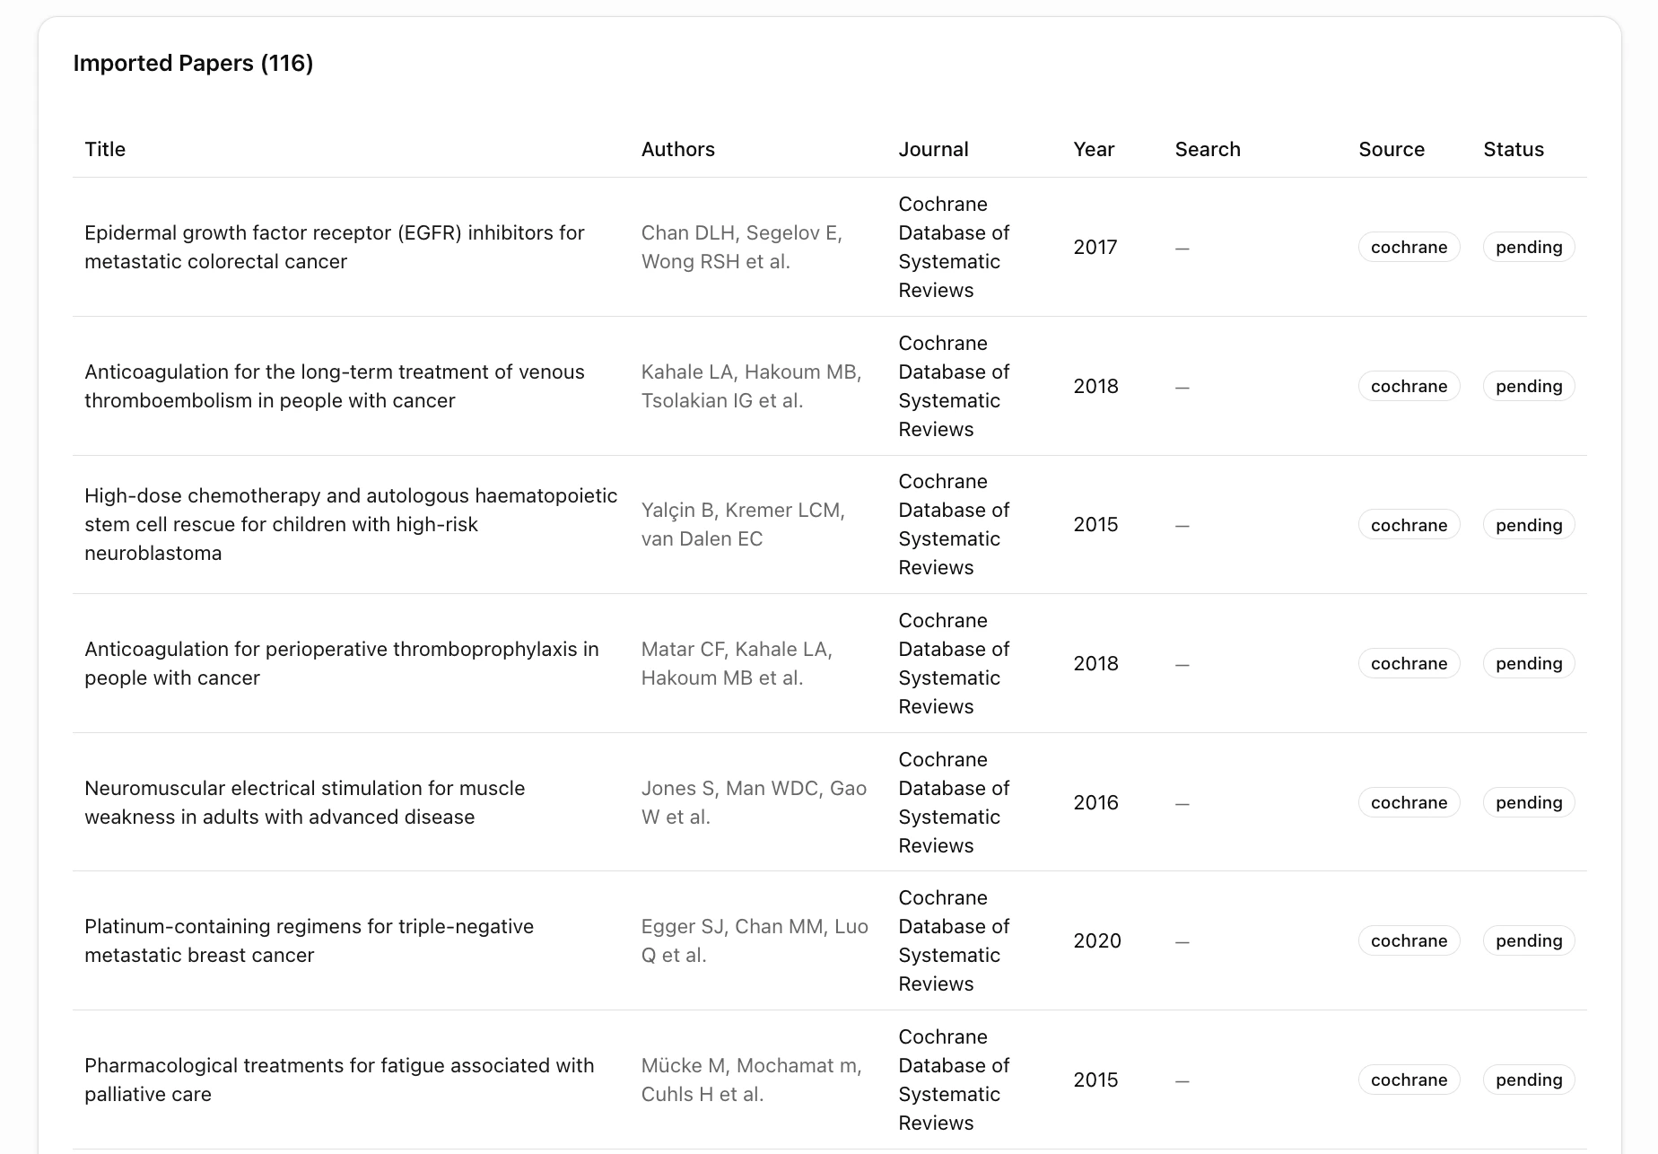1658x1154 pixels.
Task: Click the Imported Papers (116) heading
Action: coord(193,63)
